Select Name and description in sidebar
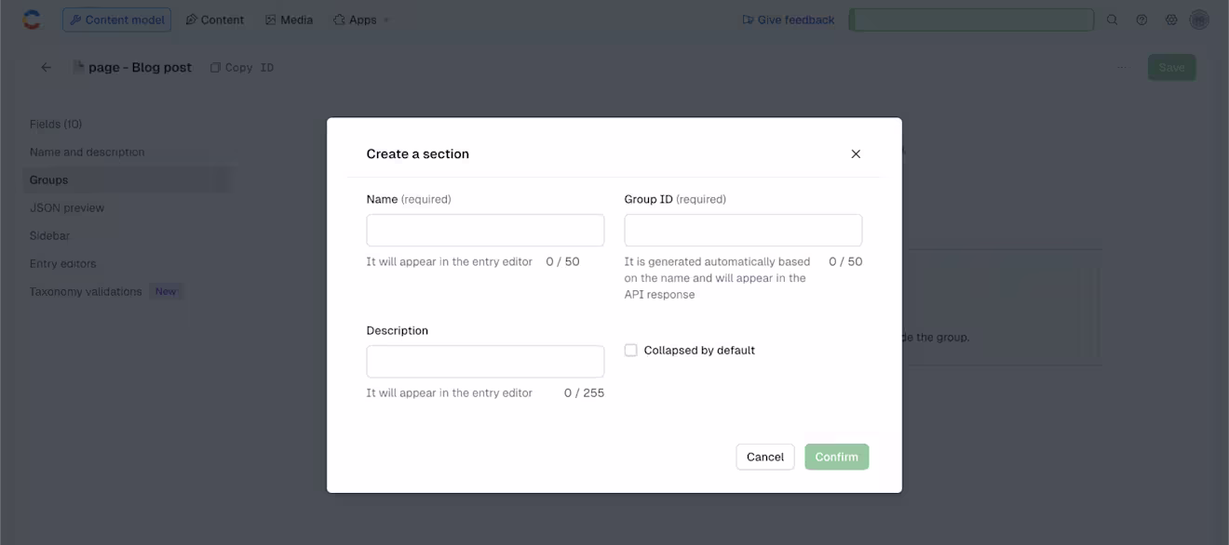Image resolution: width=1229 pixels, height=545 pixels. 87,152
